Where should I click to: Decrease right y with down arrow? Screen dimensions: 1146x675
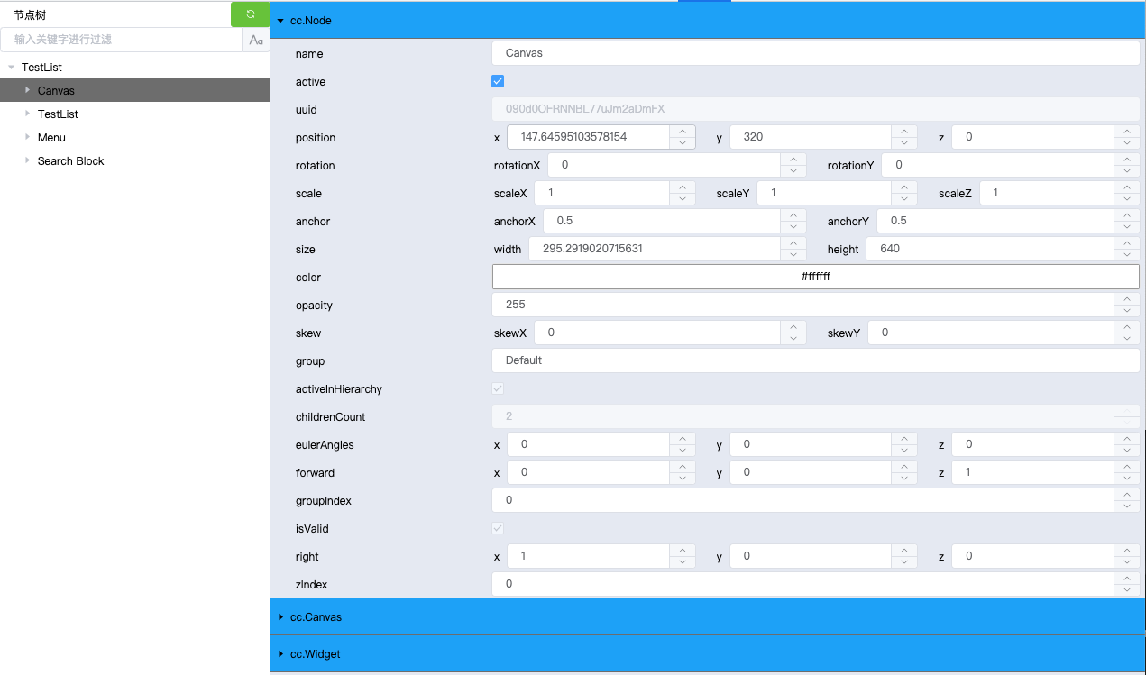(904, 561)
